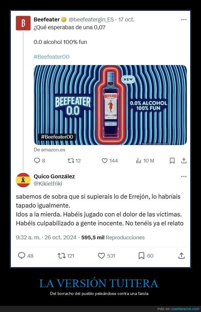Image resolution: width=201 pixels, height=312 pixels.
Task: Bookmark Quico's reply showing 60 saves
Action: click(141, 256)
